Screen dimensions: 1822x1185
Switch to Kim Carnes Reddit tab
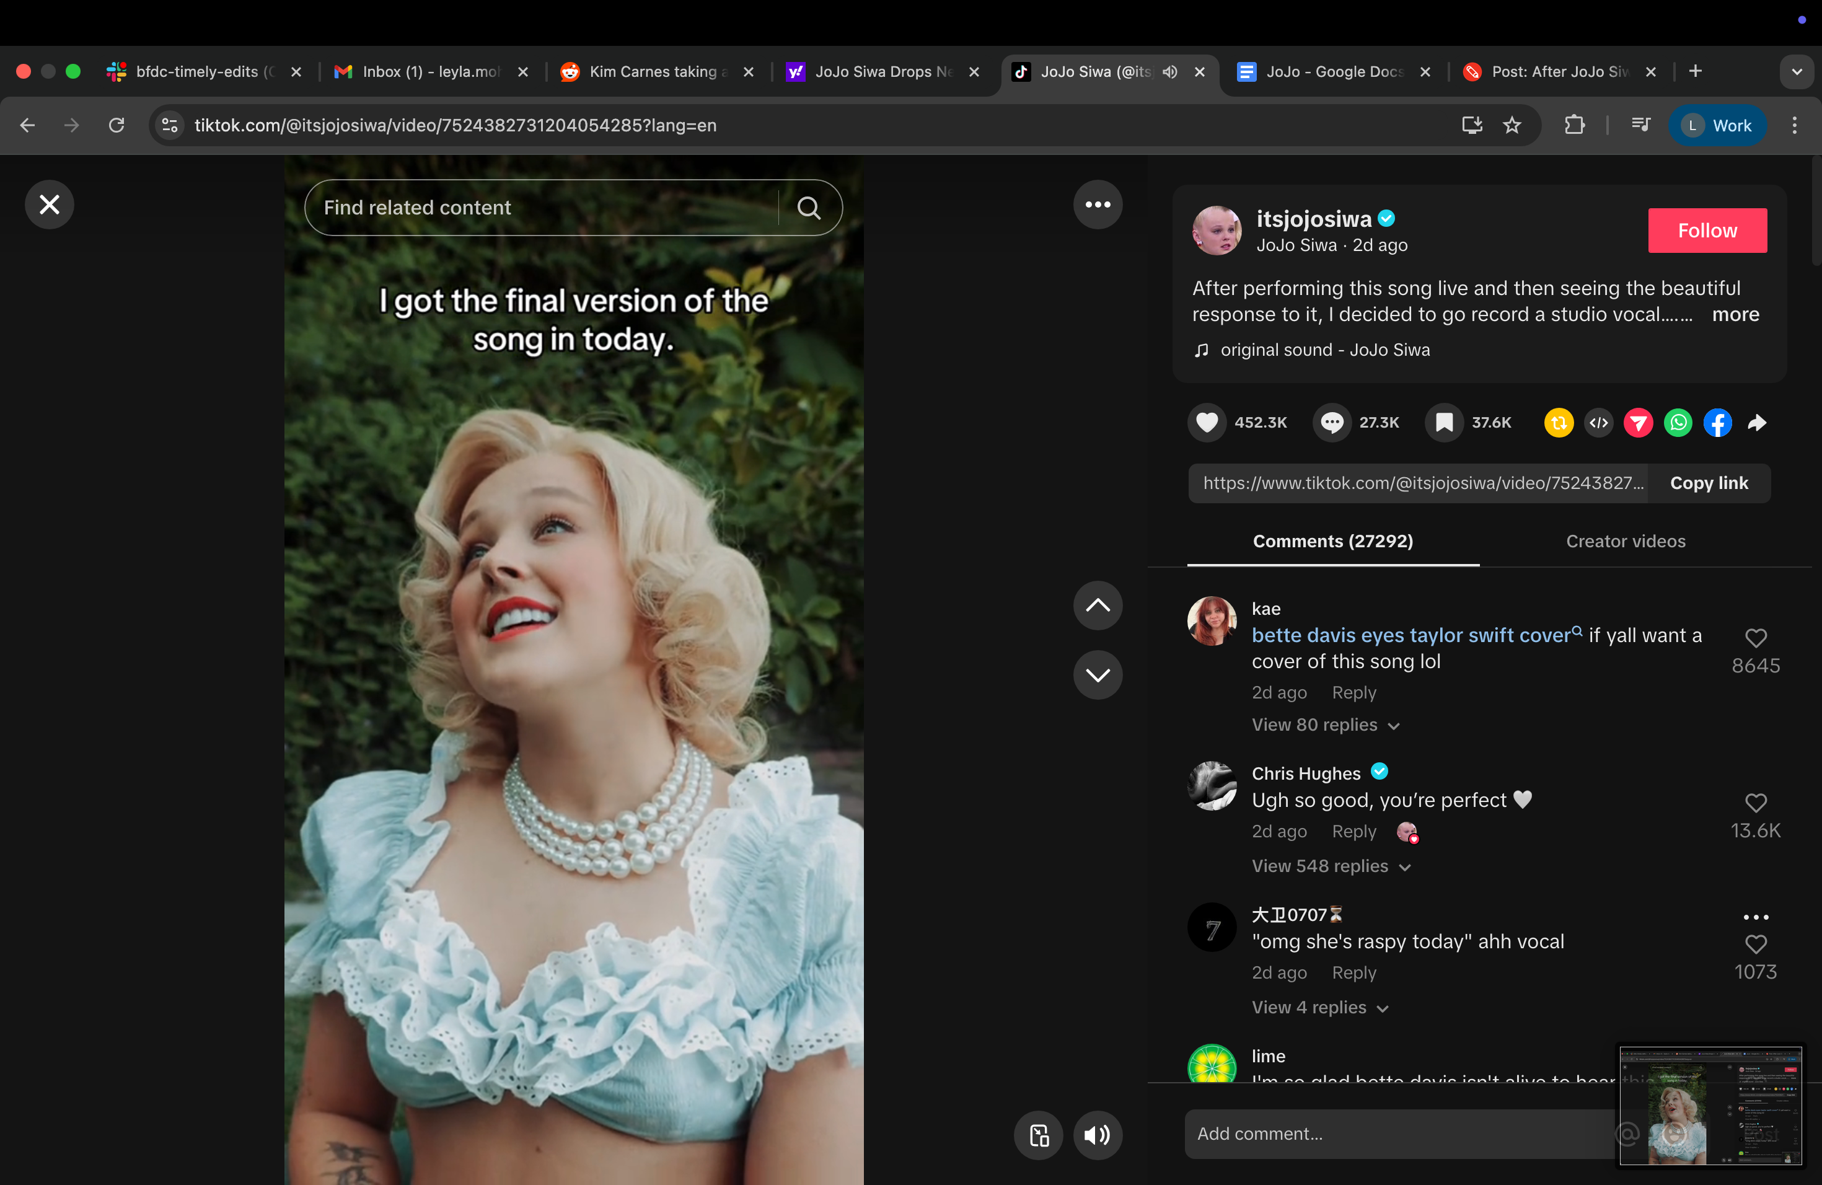(x=656, y=72)
